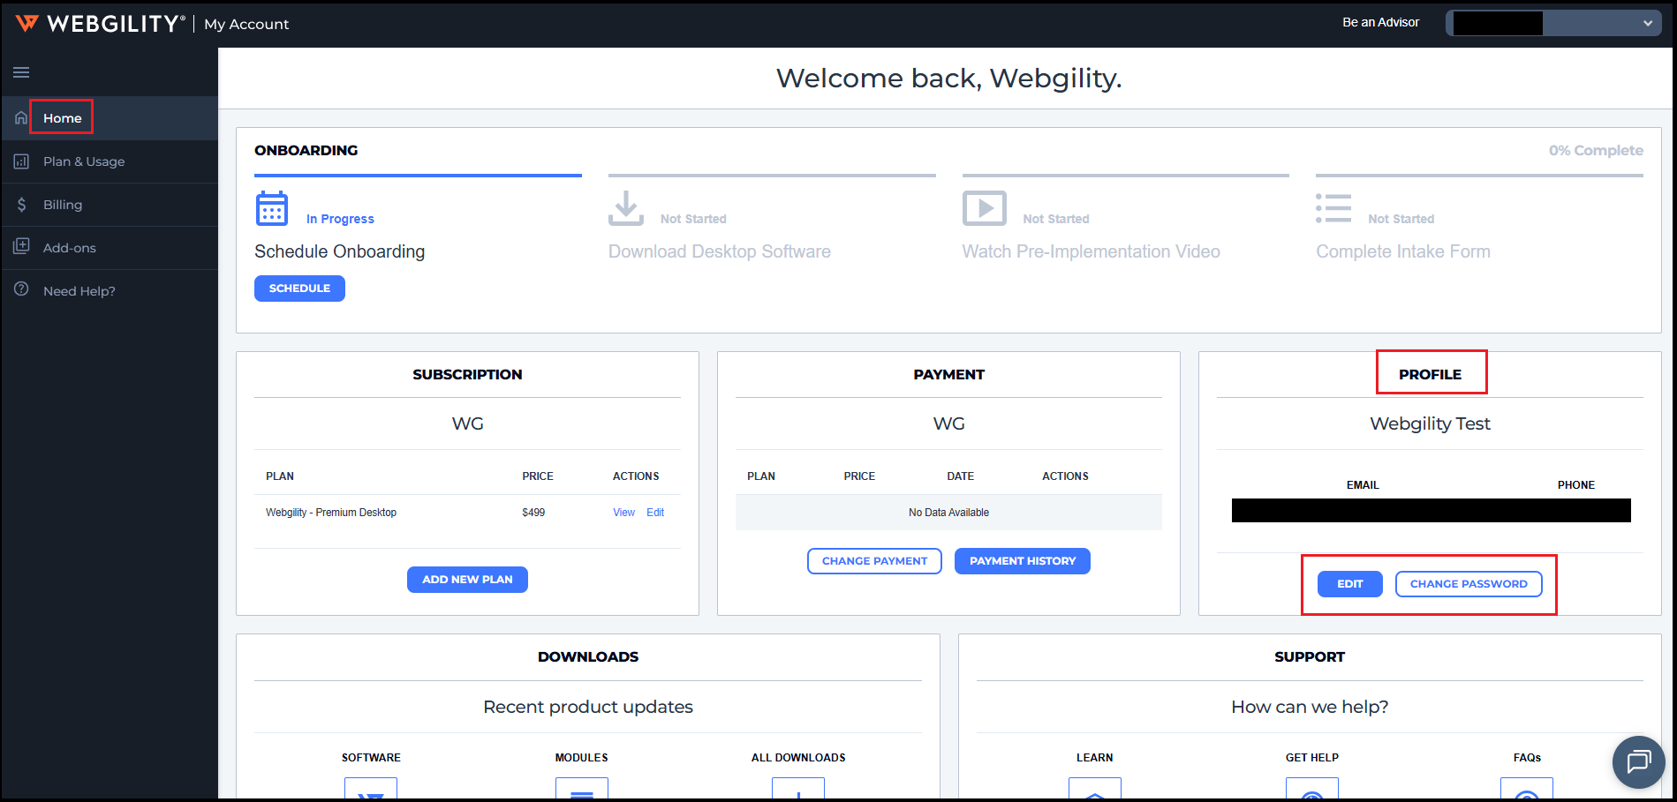
Task: Click the PLAN column header in Subscription
Action: [x=280, y=476]
